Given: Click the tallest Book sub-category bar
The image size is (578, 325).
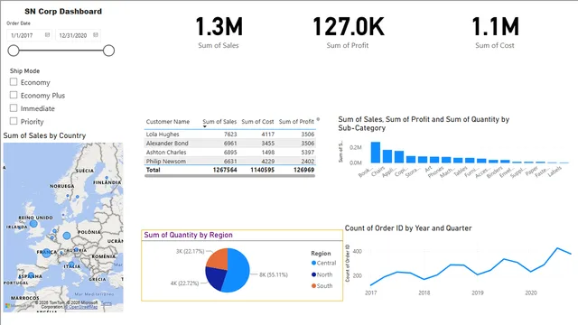Looking at the screenshot, I should tap(376, 153).
